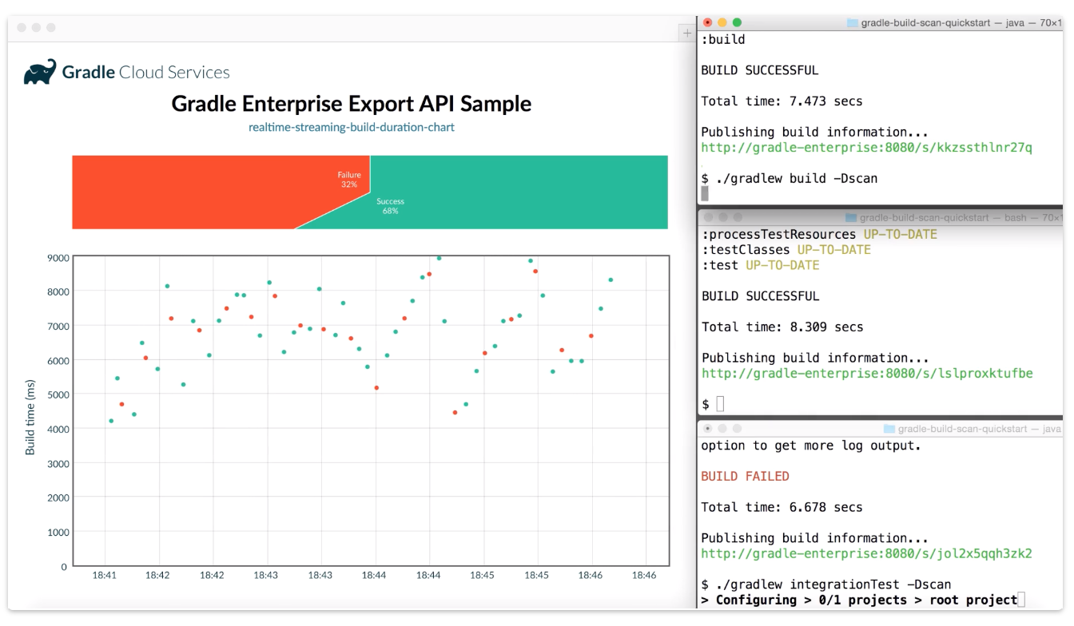This screenshot has width=1074, height=626.
Task: Click Gradle Enterprise Export API Sample heading
Action: click(x=352, y=104)
